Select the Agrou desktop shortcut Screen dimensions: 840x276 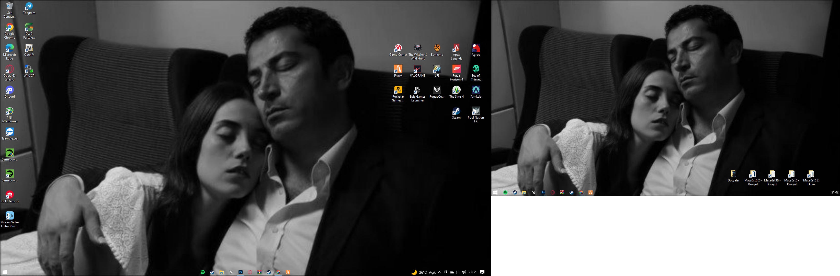[476, 50]
